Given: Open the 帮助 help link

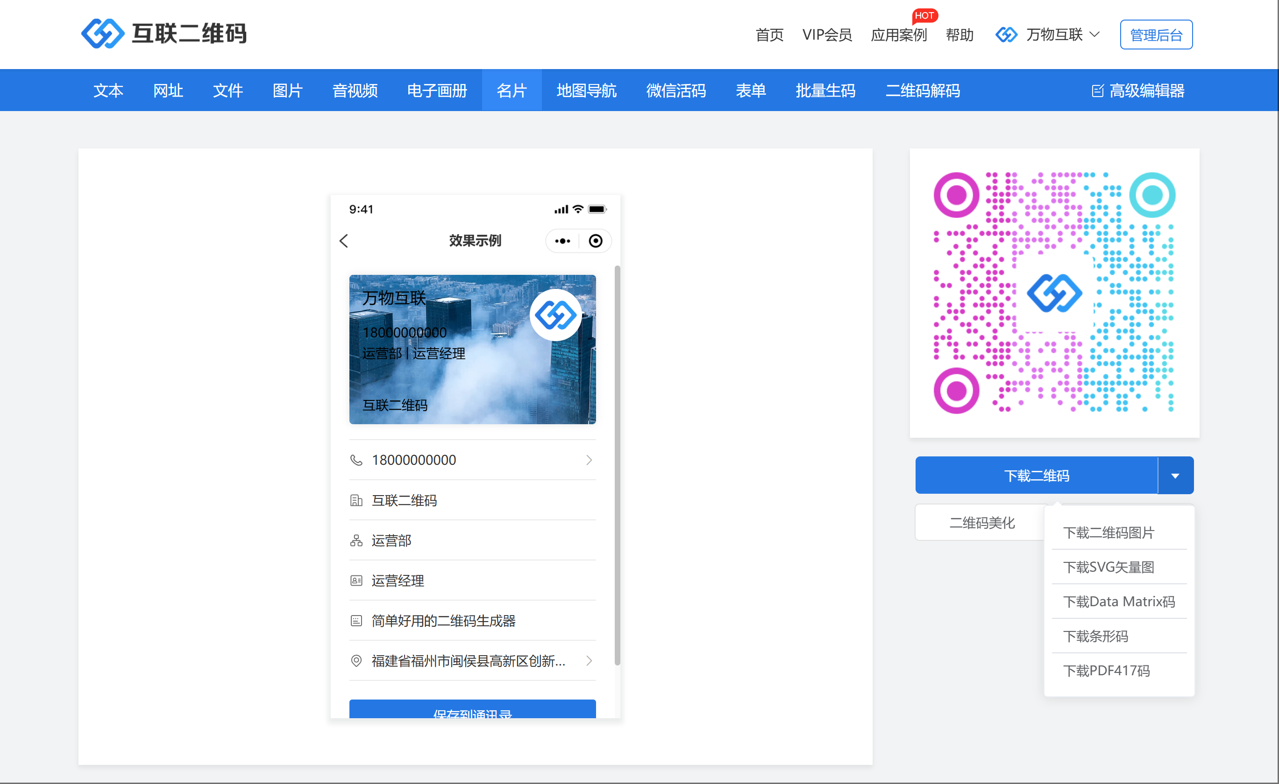Looking at the screenshot, I should [959, 35].
